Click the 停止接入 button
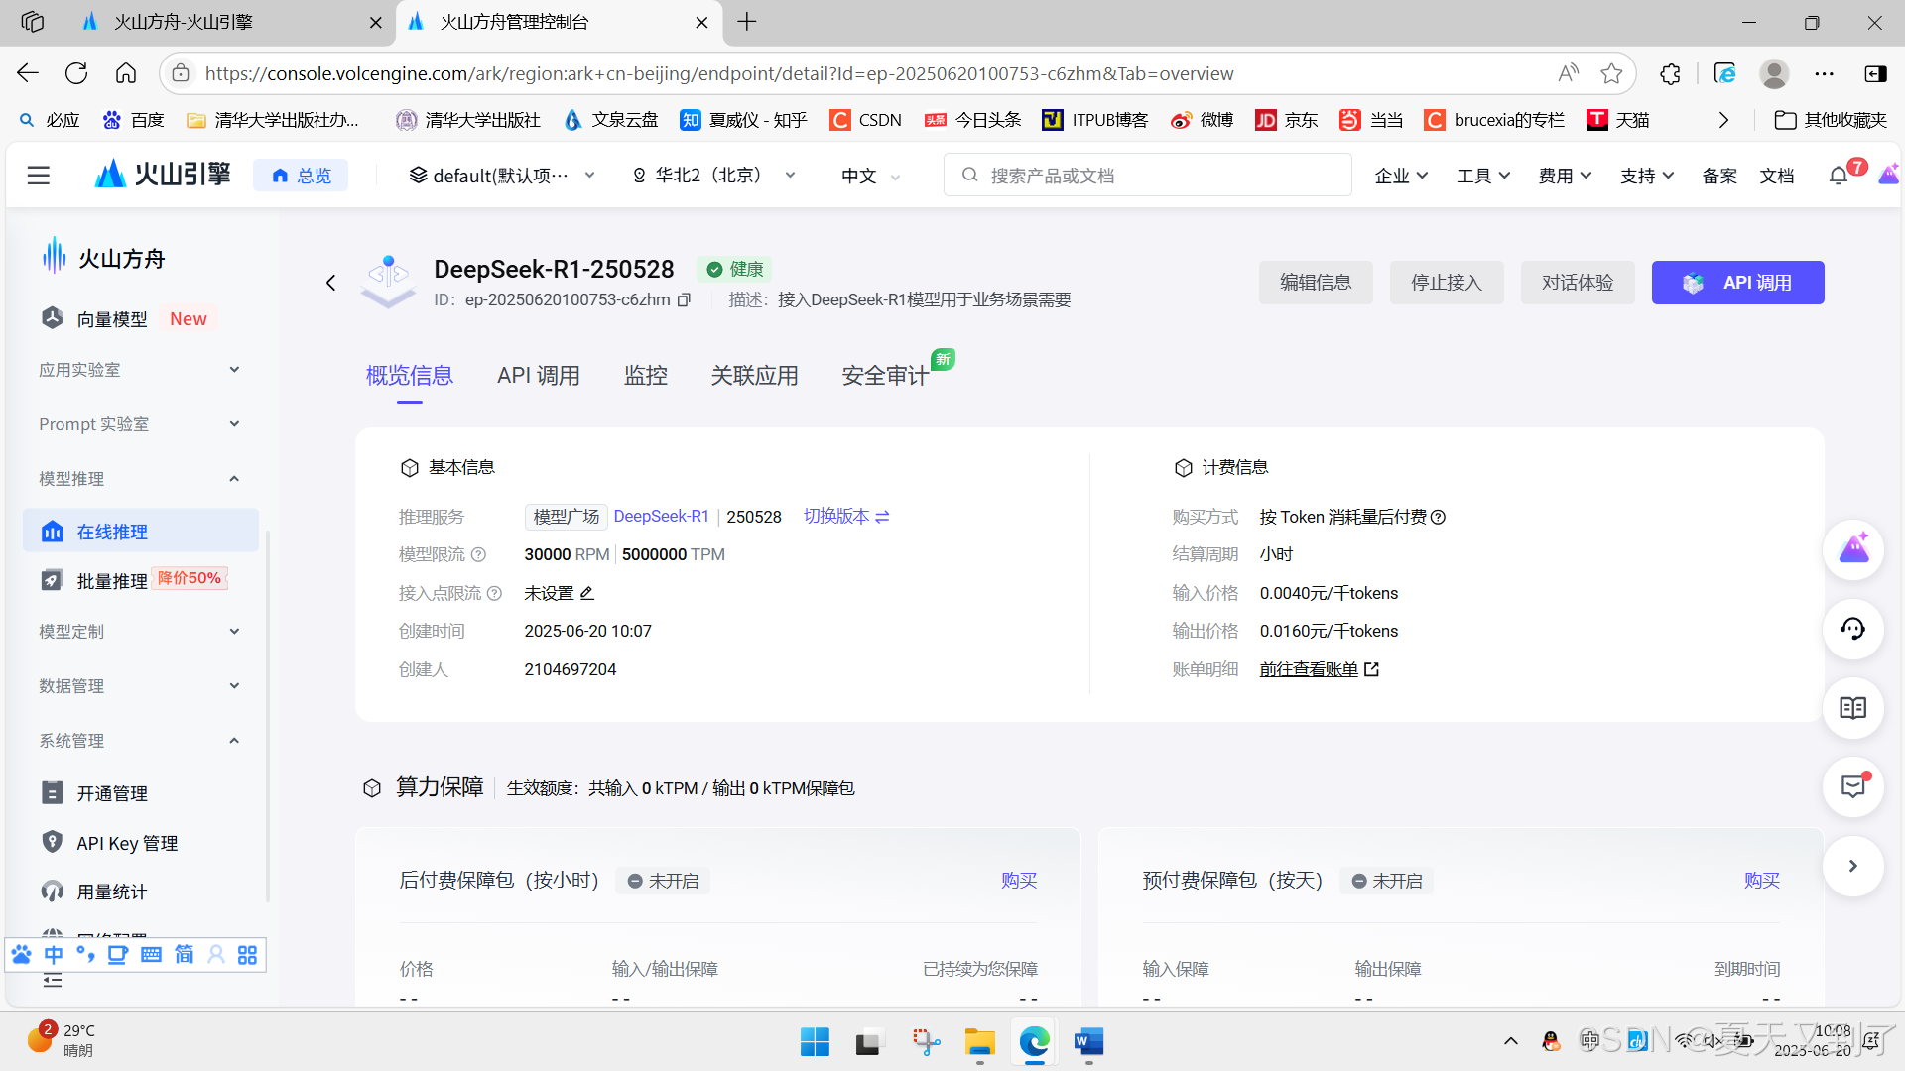1905x1071 pixels. coord(1446,283)
